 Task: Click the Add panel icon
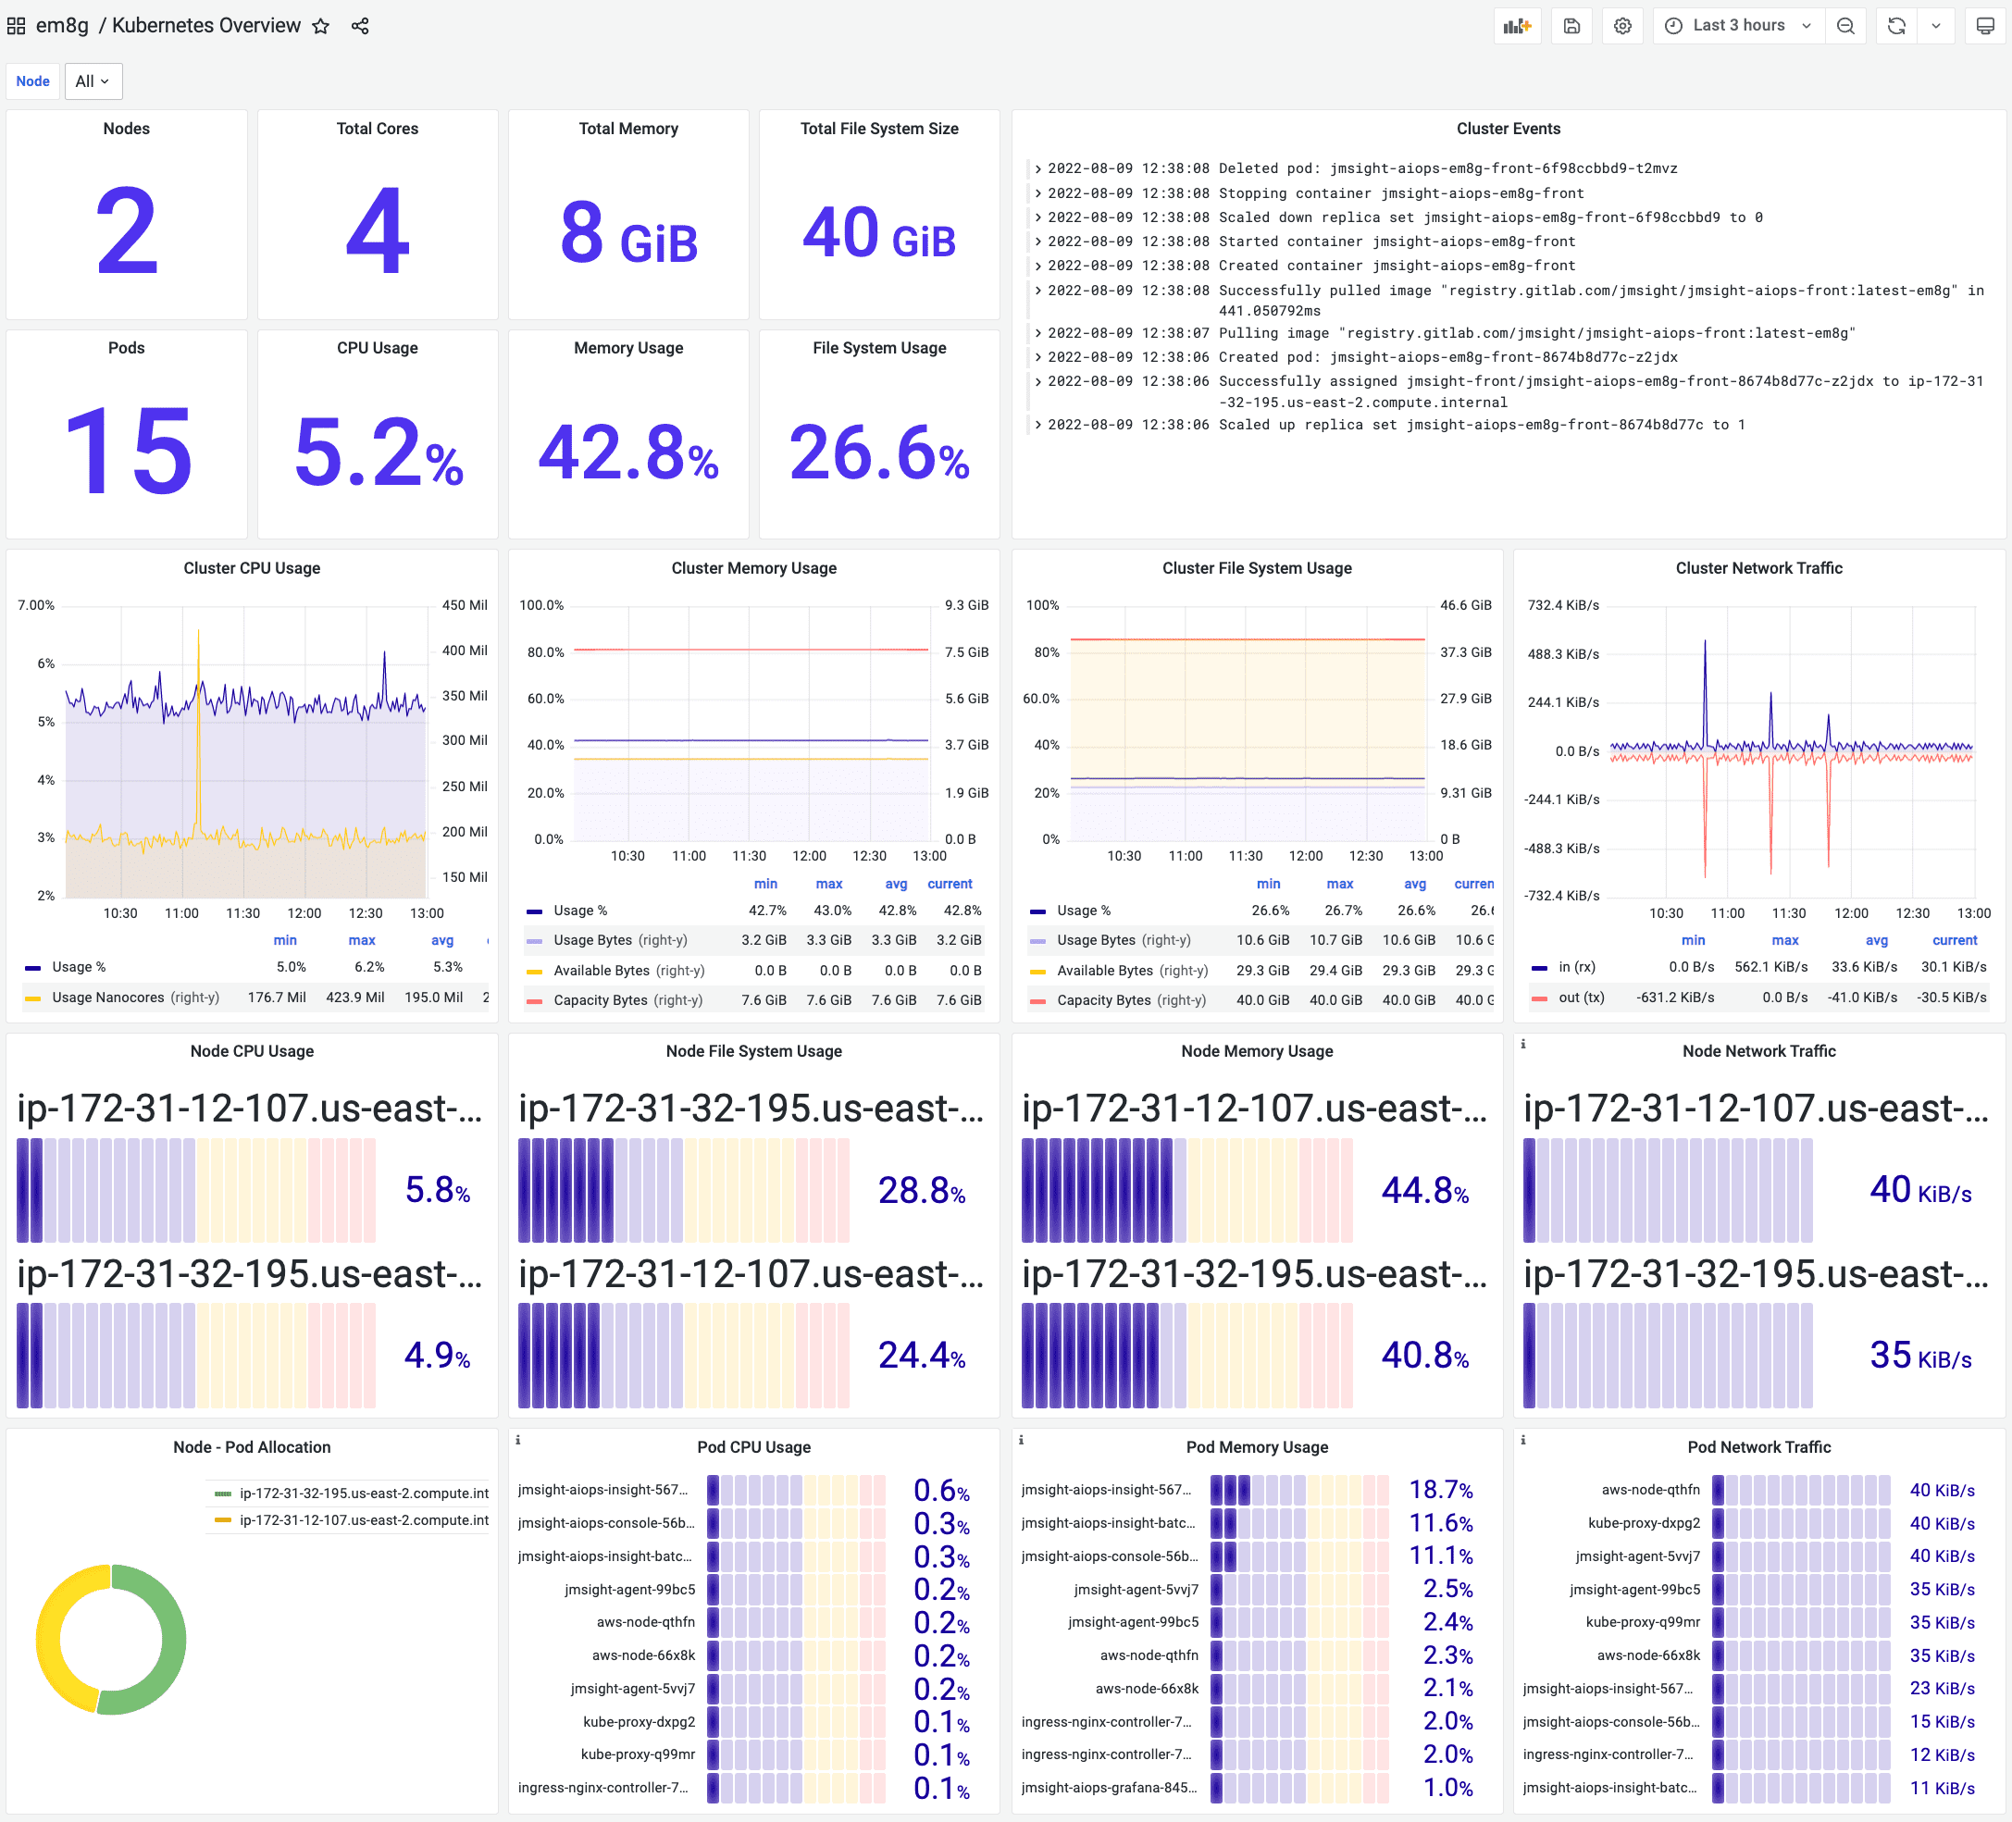tap(1517, 26)
